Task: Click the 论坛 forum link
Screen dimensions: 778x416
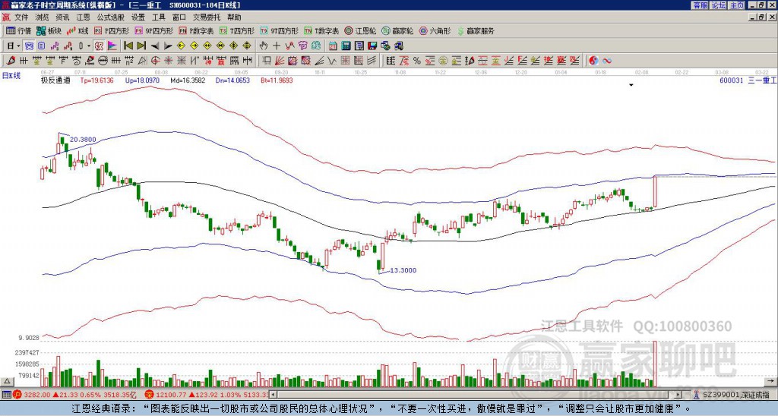Action: pyautogui.click(x=719, y=5)
